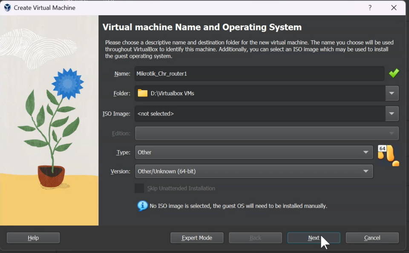Click inside the Name input field
The image size is (409, 253).
(256, 73)
